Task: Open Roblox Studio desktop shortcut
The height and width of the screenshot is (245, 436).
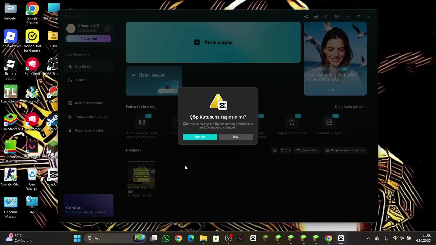Action: click(x=11, y=69)
